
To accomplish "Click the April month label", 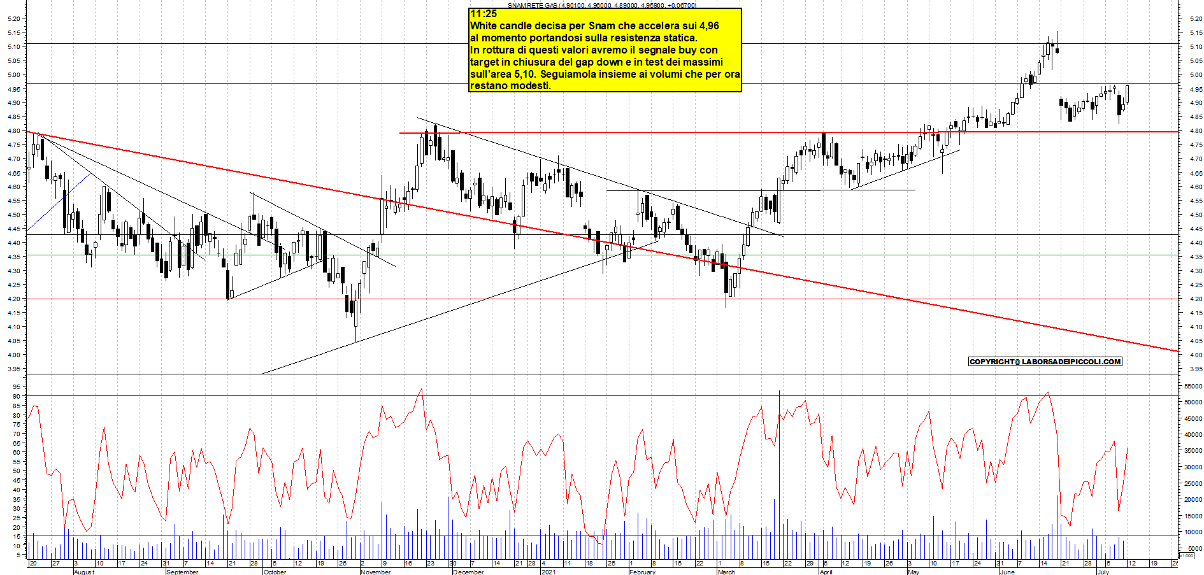I will [x=826, y=572].
